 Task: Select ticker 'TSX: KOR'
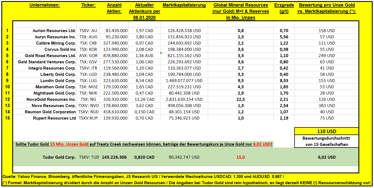click(88, 49)
